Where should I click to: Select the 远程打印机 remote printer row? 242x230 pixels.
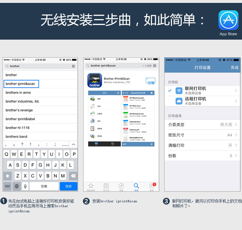(202, 101)
